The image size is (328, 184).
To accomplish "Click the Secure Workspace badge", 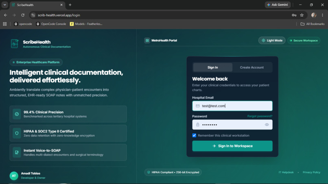I will click(304, 41).
